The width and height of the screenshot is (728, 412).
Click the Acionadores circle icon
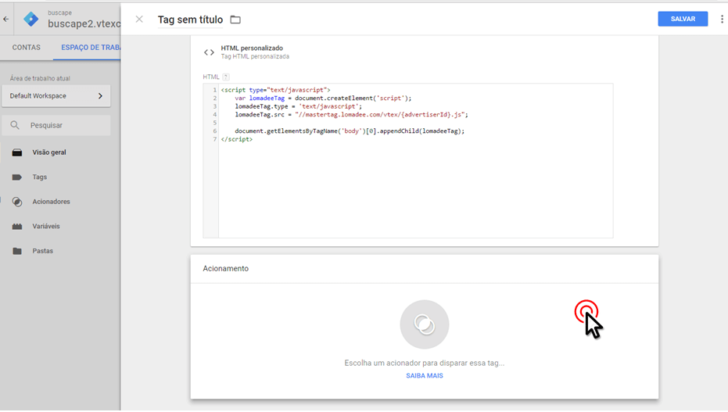pos(17,202)
